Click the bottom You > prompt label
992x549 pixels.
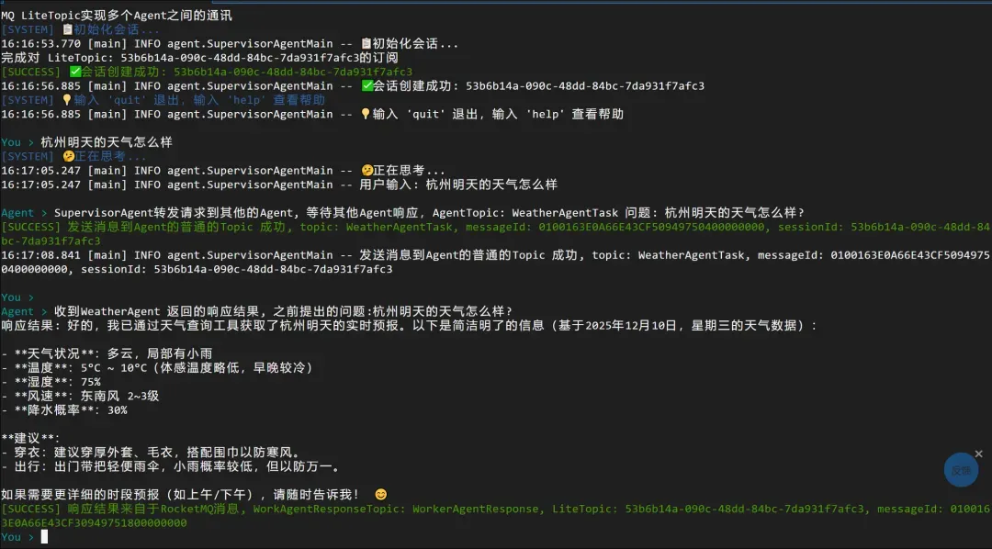pos(18,537)
